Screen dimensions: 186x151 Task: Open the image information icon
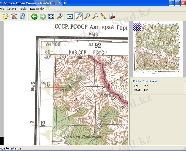coord(22,17)
